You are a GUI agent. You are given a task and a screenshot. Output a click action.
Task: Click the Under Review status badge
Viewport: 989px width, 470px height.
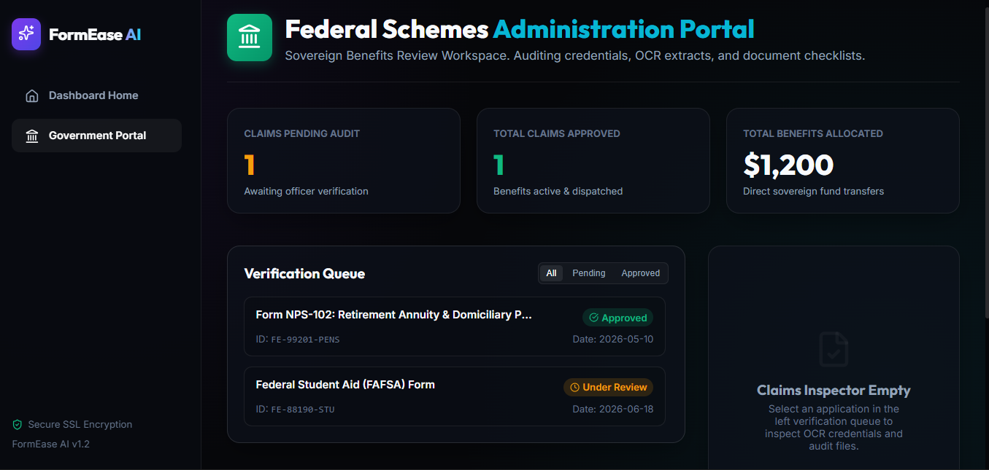pos(608,388)
